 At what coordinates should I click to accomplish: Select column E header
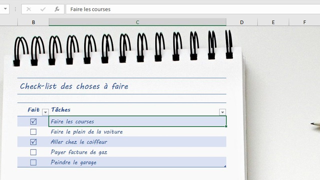pos(273,22)
